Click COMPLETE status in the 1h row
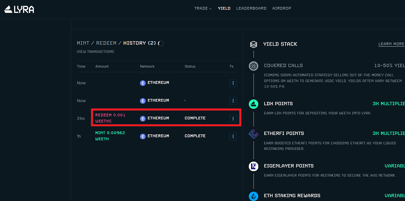Image resolution: width=405 pixels, height=201 pixels. coord(195,136)
